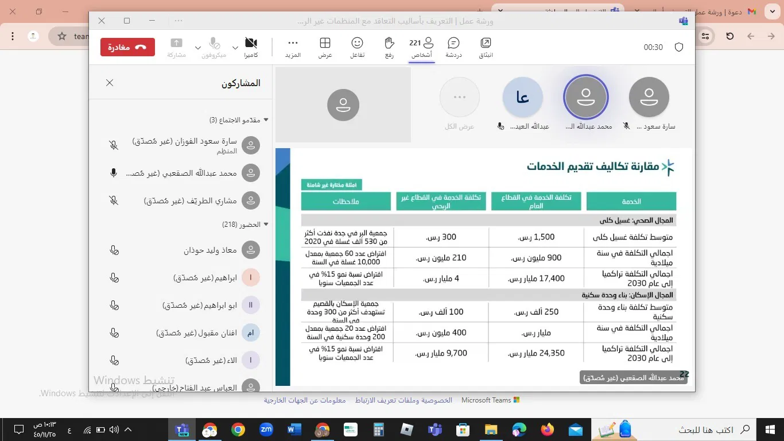784x441 pixels.
Task: Open Word from the taskbar
Action: 294,430
